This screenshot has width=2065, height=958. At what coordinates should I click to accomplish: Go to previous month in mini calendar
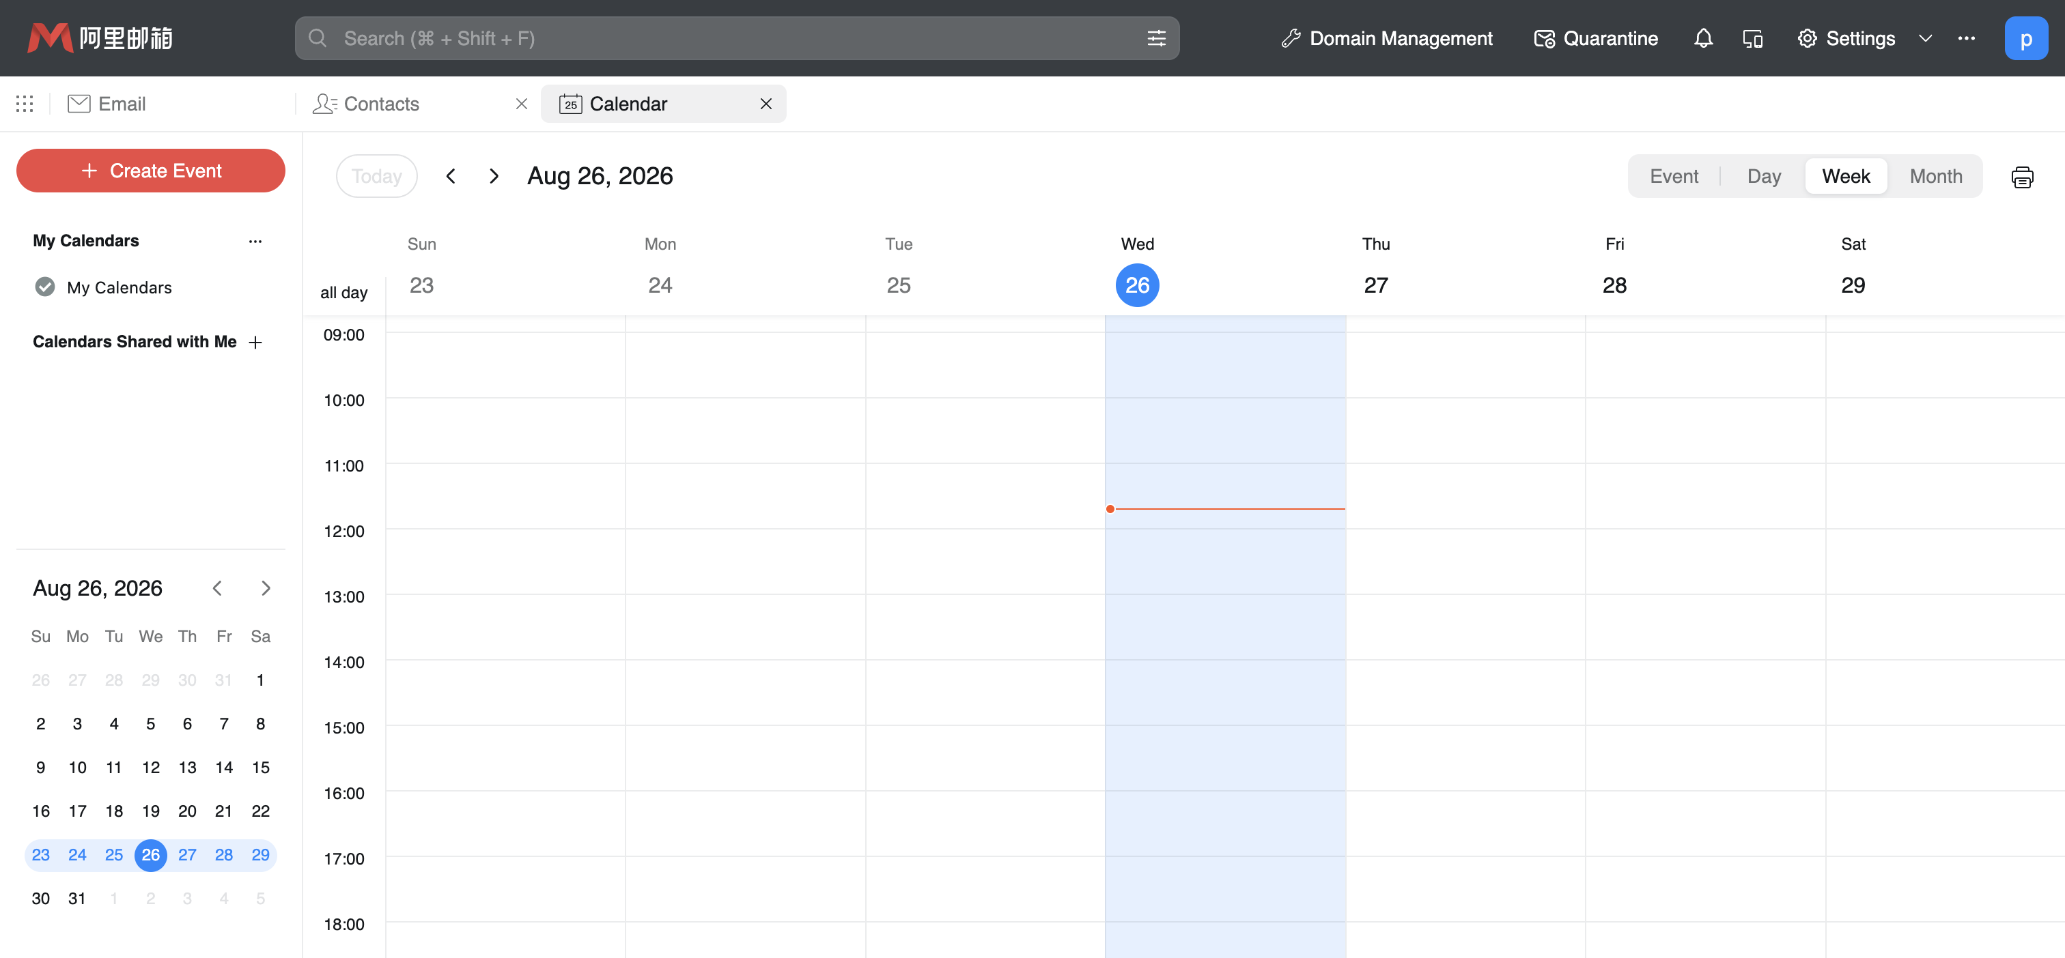point(217,589)
